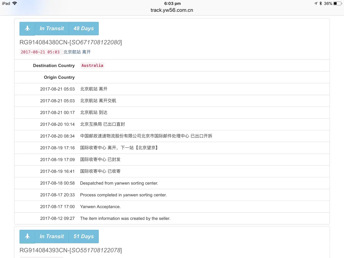This screenshot has width=344, height=258.
Task: Click the 6:03 pm clock in status bar
Action: click(x=172, y=3)
